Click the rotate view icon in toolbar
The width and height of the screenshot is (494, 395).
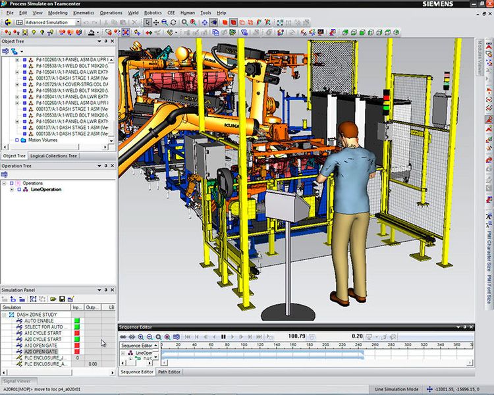173,22
